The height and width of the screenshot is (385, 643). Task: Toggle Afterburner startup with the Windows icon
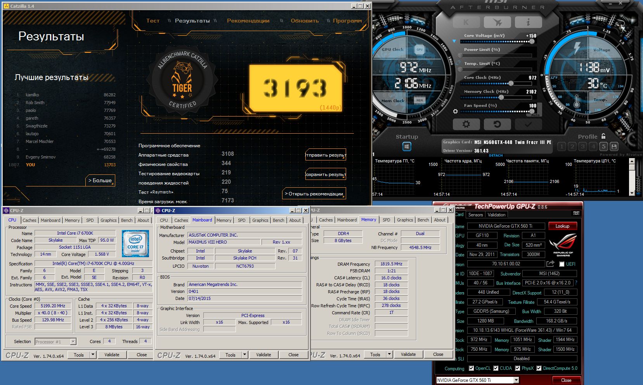[407, 146]
